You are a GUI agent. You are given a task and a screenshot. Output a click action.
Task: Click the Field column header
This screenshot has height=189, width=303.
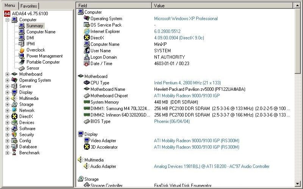pos(114,6)
